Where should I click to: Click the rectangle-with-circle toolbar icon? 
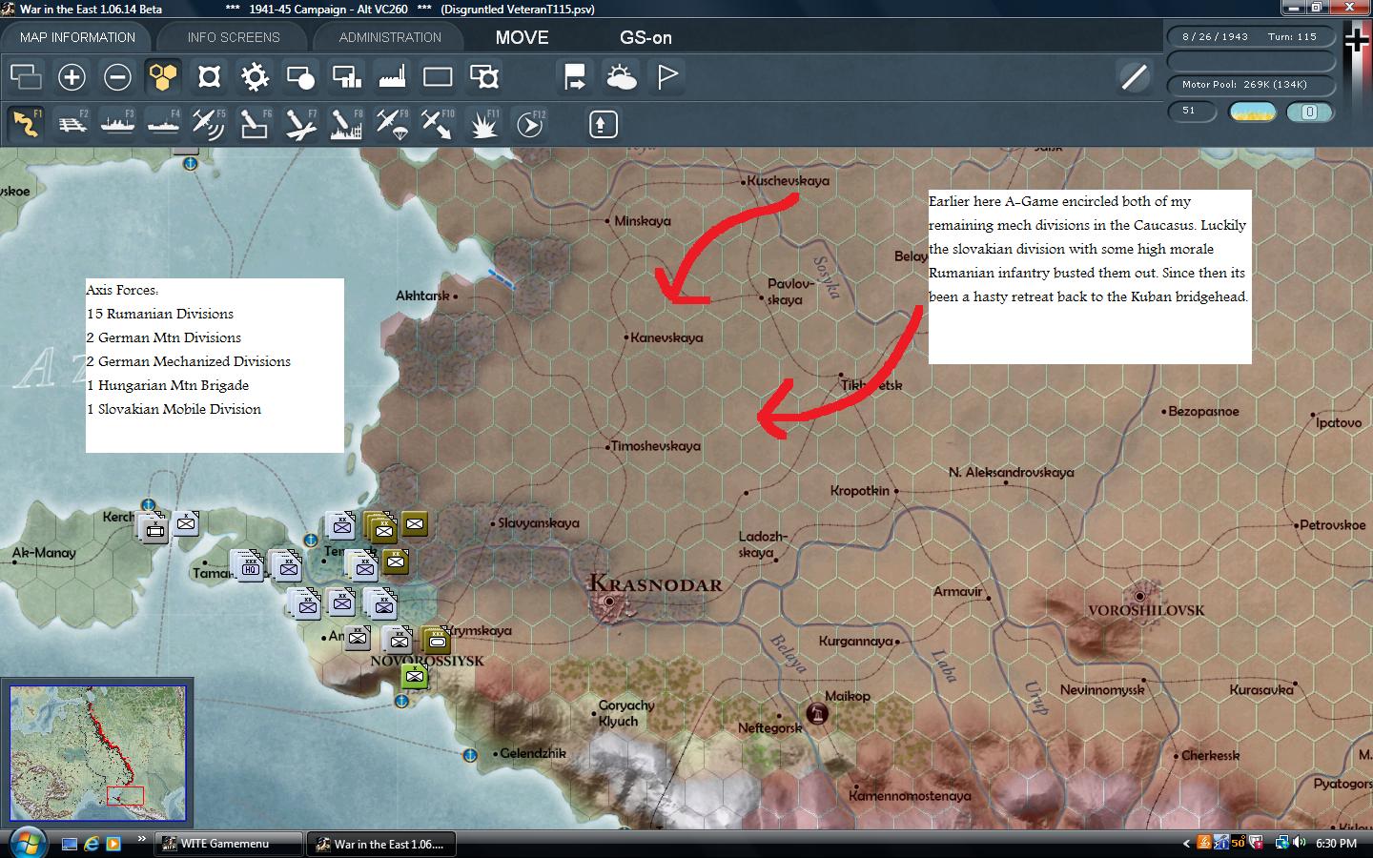pos(300,77)
